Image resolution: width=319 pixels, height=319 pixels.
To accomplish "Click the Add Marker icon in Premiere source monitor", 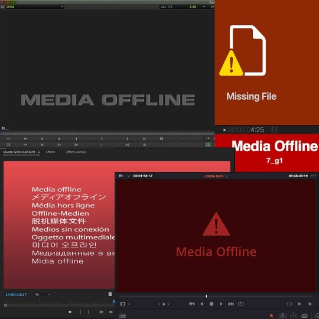I will [70, 312].
